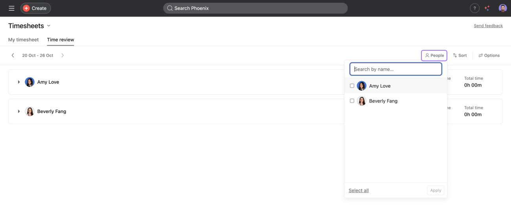
Task: Go to previous week arrow
Action: pos(13,55)
